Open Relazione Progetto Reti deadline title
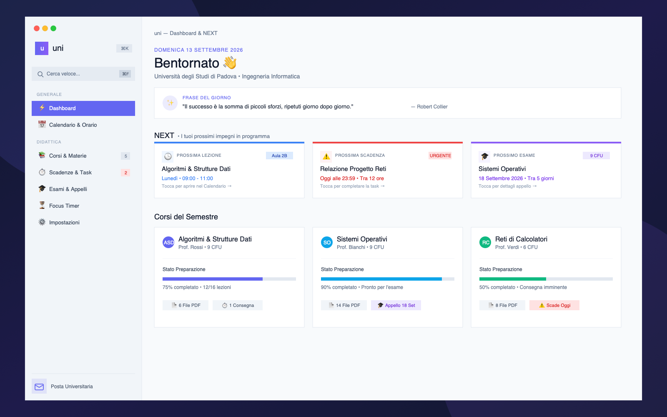 (x=353, y=169)
